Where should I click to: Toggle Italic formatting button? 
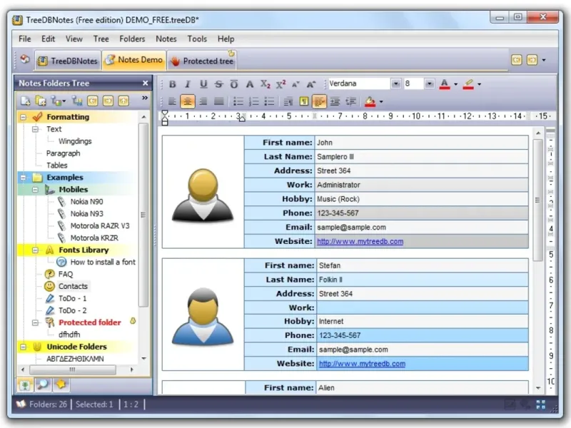pos(188,84)
